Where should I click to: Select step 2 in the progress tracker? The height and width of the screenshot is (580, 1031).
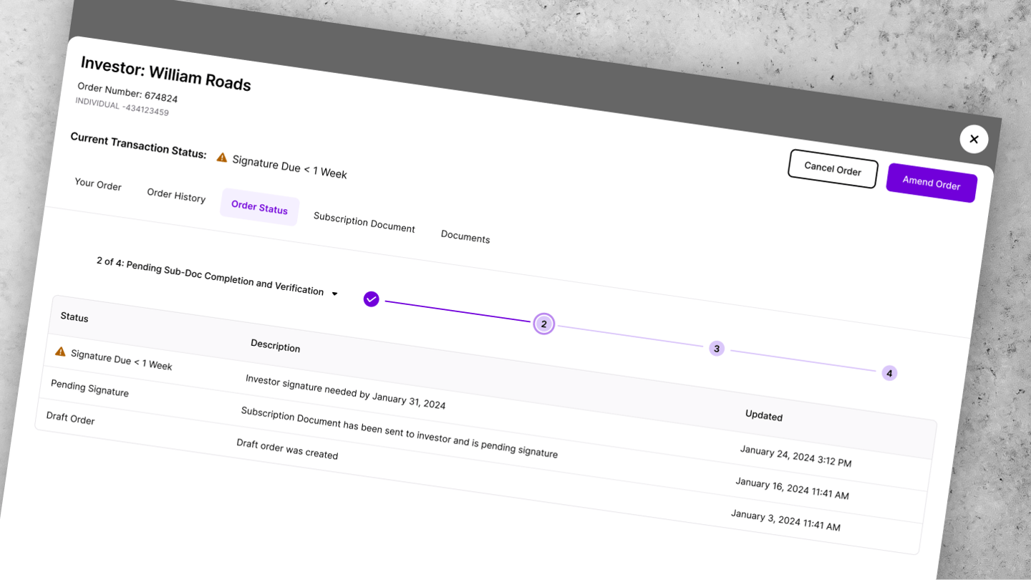[x=544, y=324]
